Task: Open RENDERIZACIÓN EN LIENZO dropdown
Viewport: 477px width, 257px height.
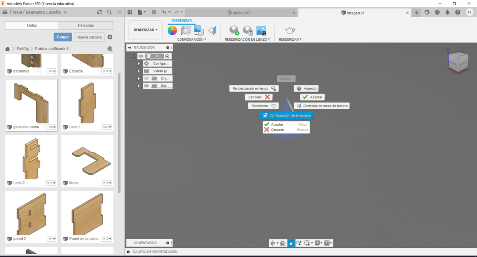Action: click(x=247, y=40)
